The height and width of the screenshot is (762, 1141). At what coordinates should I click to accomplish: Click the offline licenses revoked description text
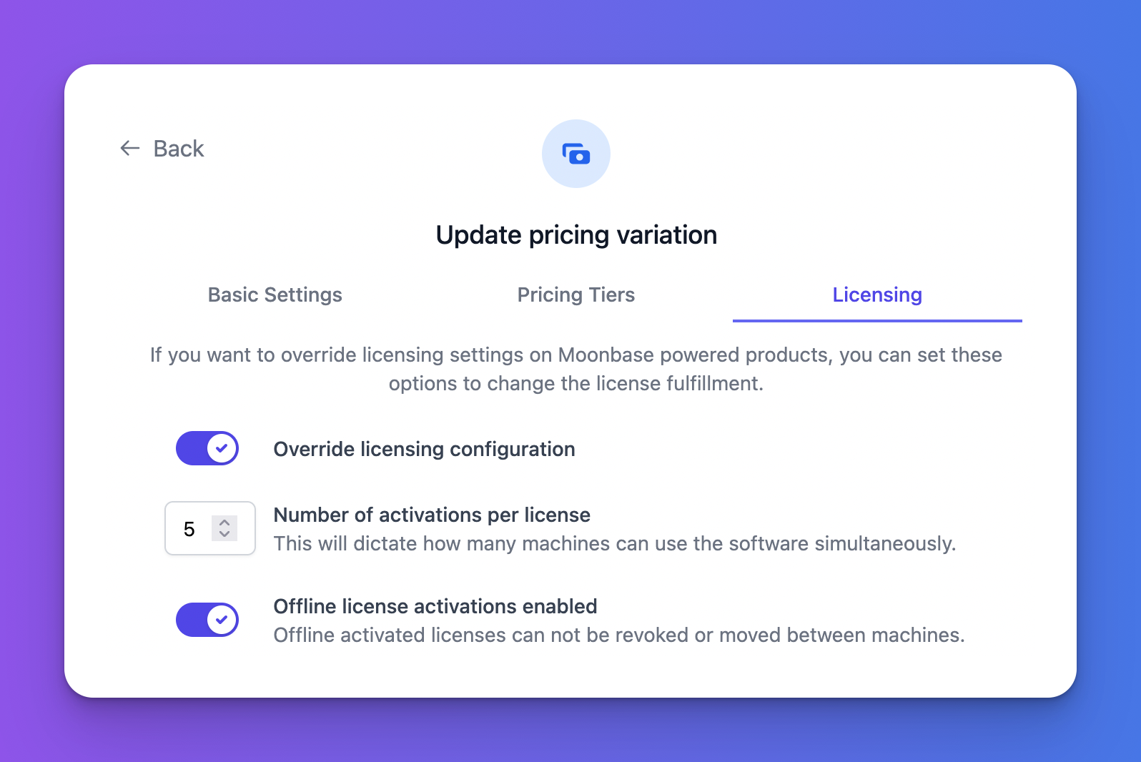click(618, 635)
